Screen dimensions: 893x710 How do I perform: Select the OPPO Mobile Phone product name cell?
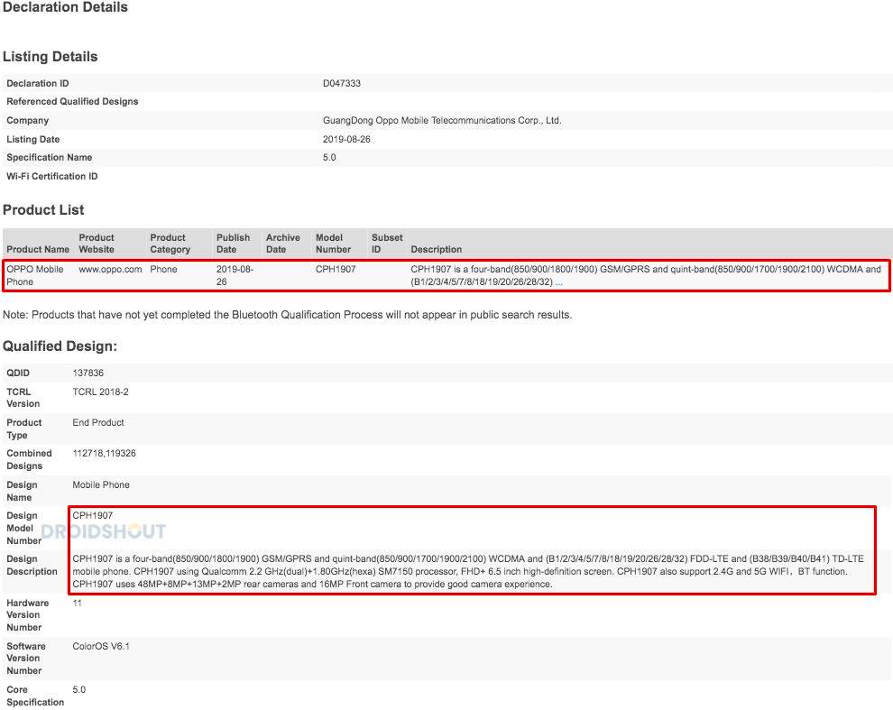(35, 275)
